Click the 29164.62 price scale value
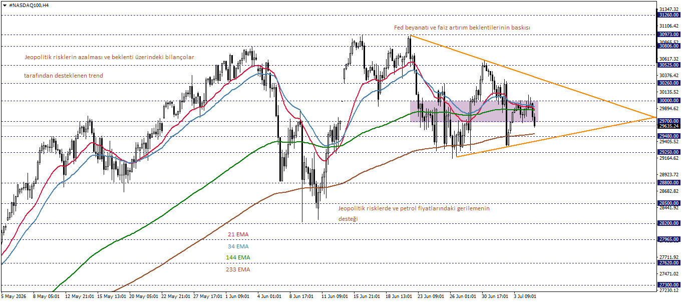Screen dimensions: 682x302 669,158
